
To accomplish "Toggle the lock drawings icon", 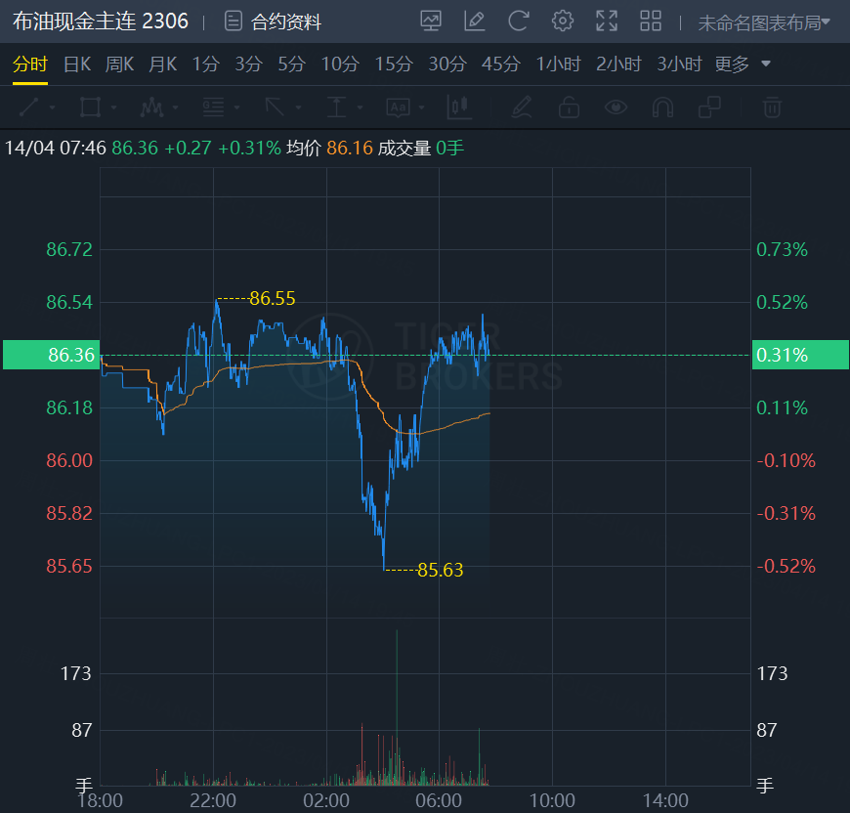I will [569, 107].
